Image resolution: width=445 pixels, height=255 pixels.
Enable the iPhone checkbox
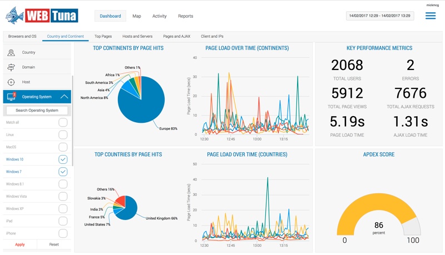click(63, 233)
